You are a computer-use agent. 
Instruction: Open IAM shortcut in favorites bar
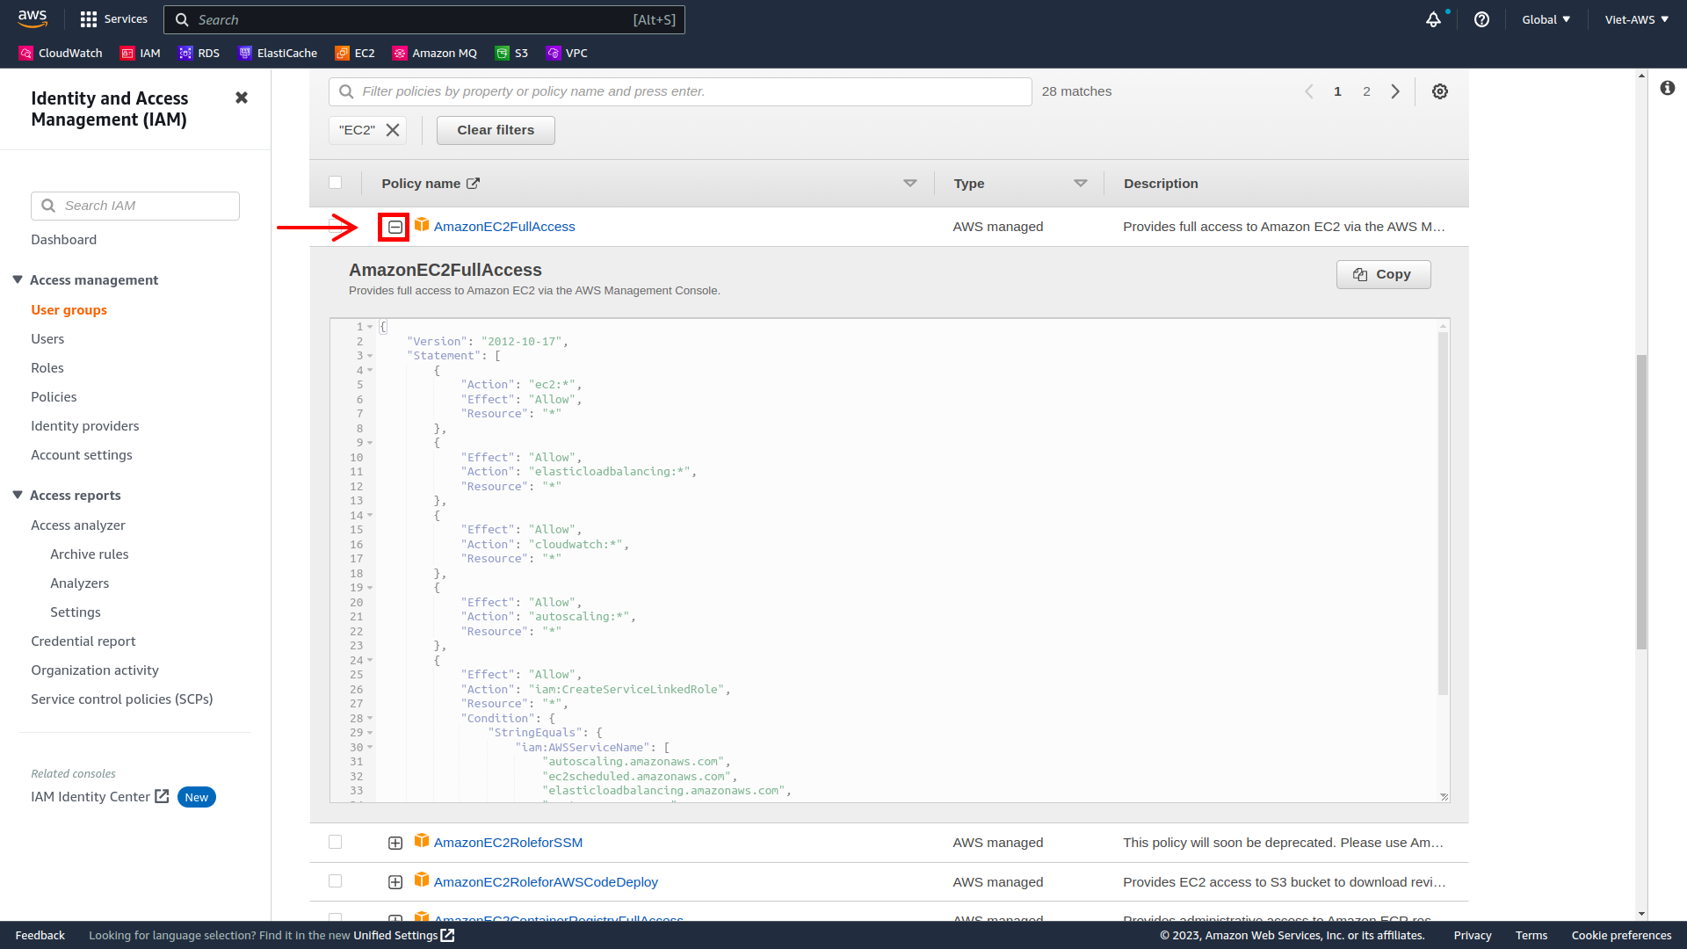click(x=141, y=53)
